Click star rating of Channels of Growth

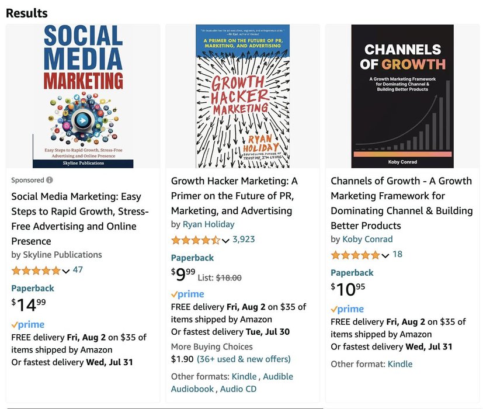pyautogui.click(x=355, y=255)
